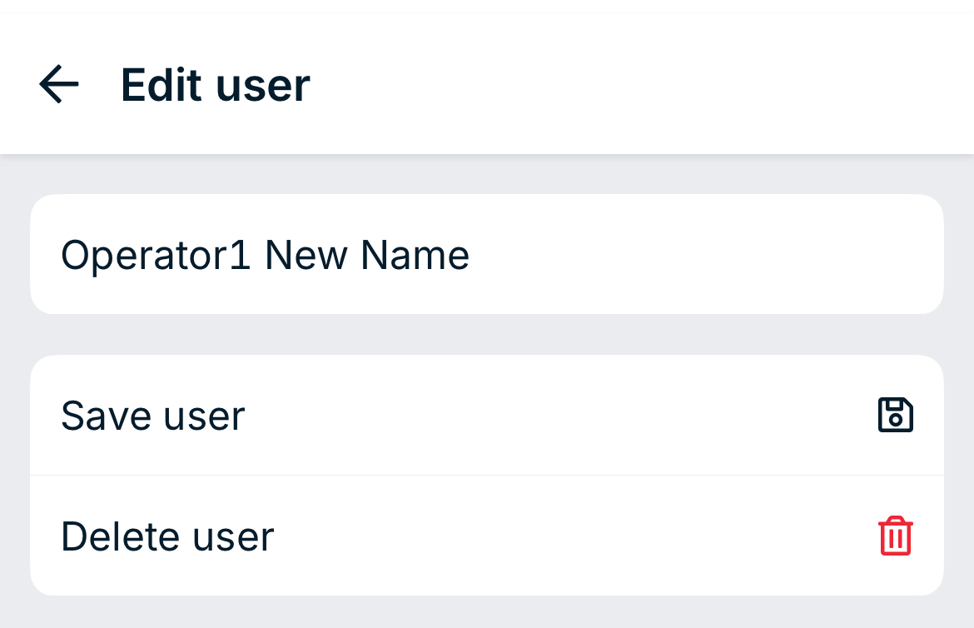Click the red trash can icon
The width and height of the screenshot is (974, 628).
pyautogui.click(x=895, y=536)
